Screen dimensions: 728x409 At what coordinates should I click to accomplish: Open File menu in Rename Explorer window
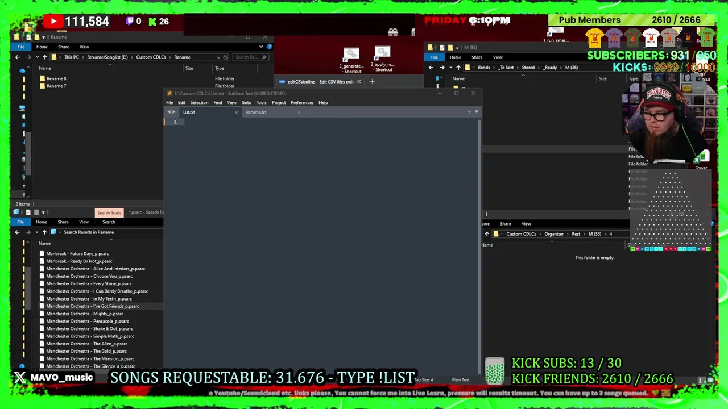tap(21, 47)
